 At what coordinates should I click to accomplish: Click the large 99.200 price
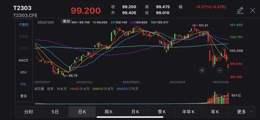[x=86, y=11]
